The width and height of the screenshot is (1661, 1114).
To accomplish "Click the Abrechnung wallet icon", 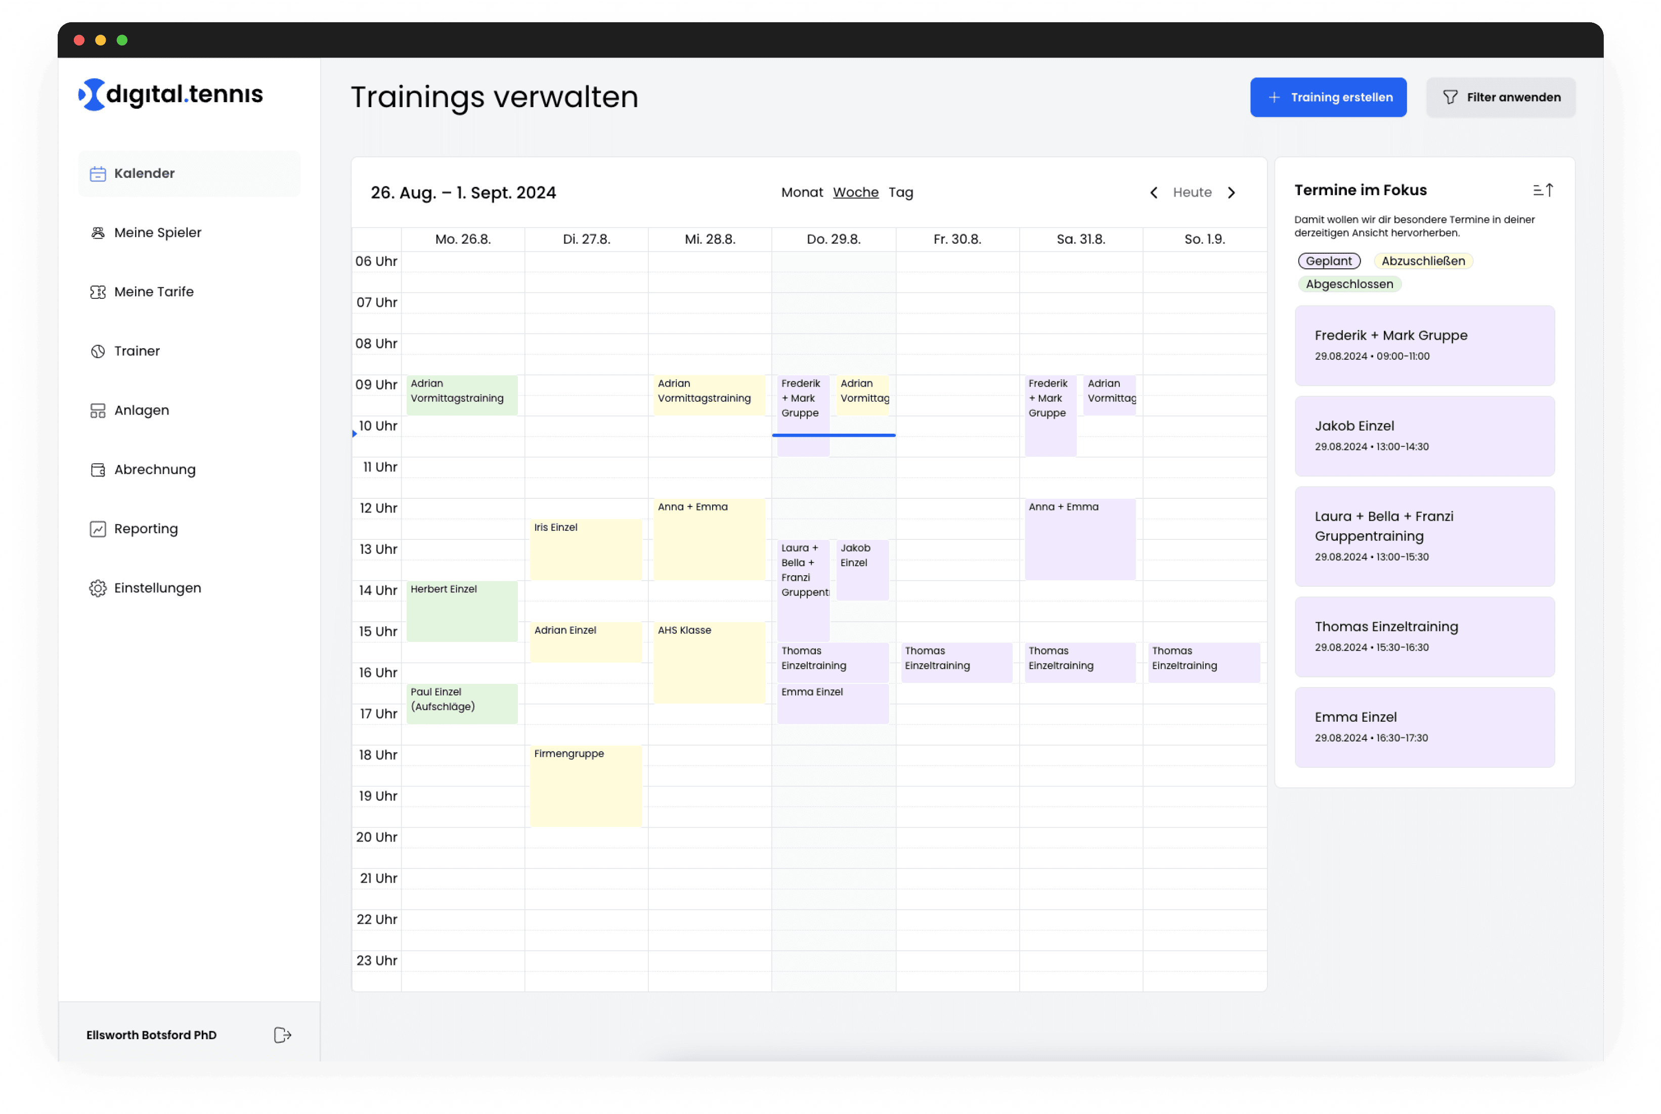I will click(x=98, y=470).
